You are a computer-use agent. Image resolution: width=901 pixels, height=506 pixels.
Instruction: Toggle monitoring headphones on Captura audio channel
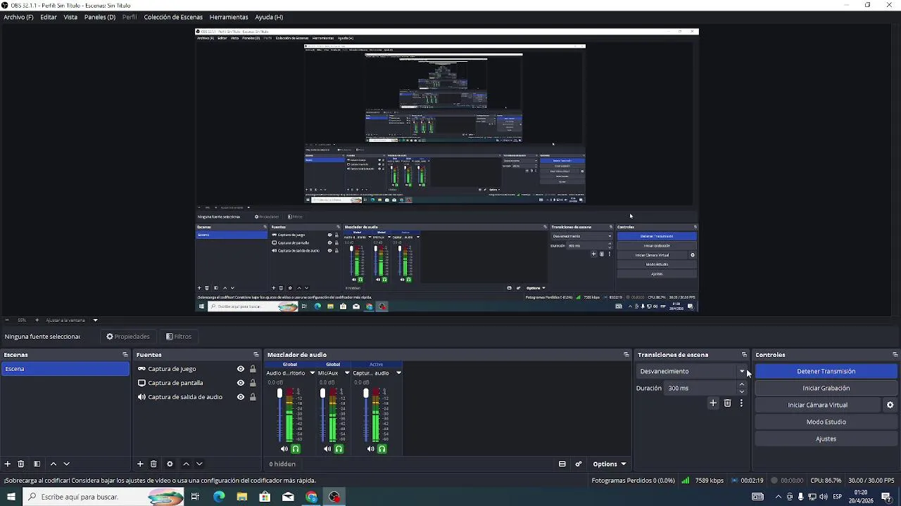382,449
